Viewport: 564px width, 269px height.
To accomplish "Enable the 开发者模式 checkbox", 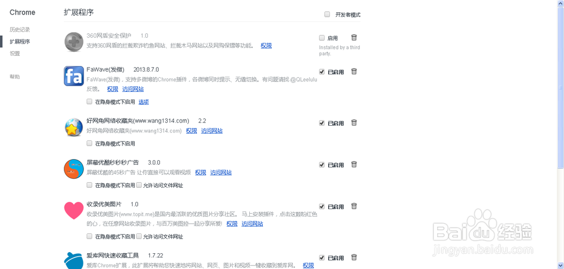I will click(327, 15).
